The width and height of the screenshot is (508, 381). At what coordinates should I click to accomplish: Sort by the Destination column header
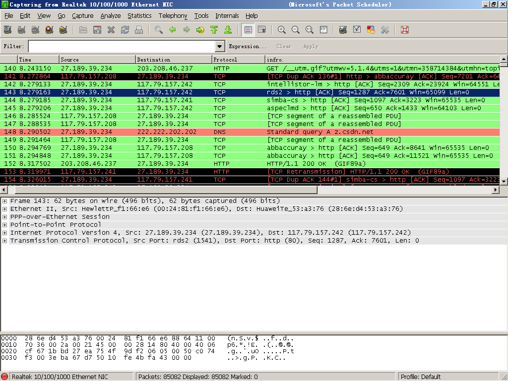coord(174,60)
